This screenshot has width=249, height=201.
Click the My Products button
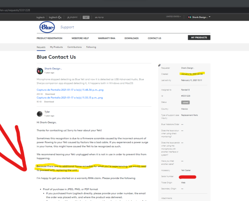(199, 38)
